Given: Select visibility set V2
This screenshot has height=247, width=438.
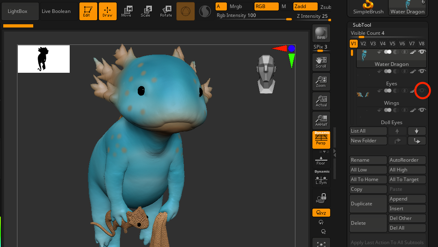Looking at the screenshot, I should click(x=363, y=44).
